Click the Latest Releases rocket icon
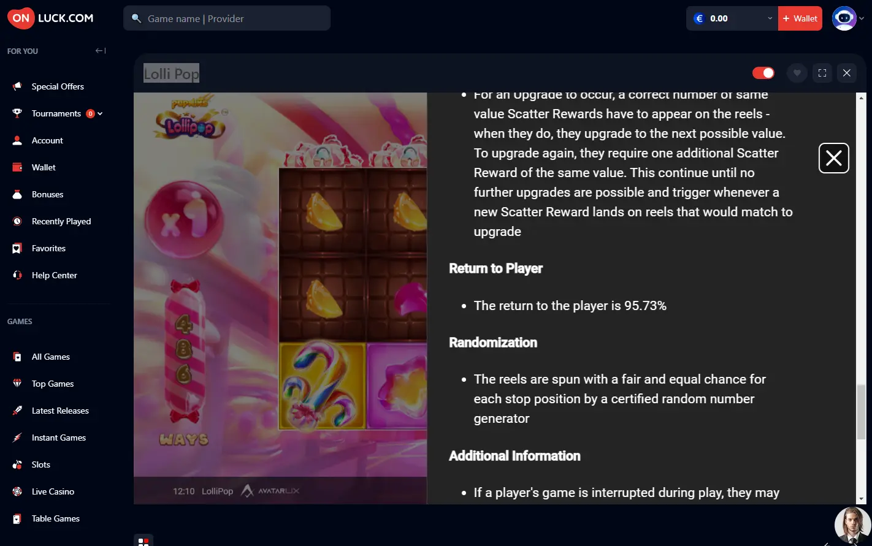 click(x=17, y=411)
